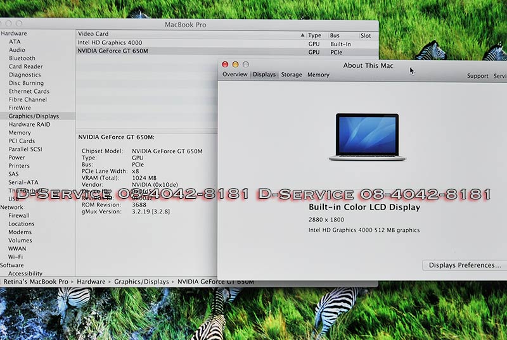Open SAS hardware section
This screenshot has height=340, width=507.
(13, 174)
